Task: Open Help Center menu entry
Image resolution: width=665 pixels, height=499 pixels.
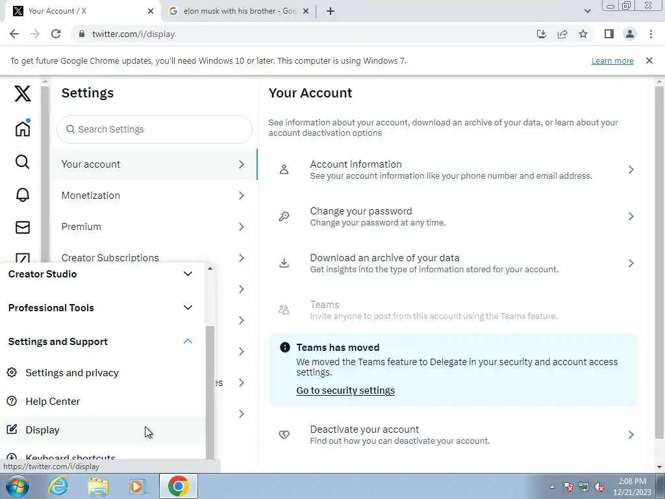Action: pyautogui.click(x=102, y=401)
